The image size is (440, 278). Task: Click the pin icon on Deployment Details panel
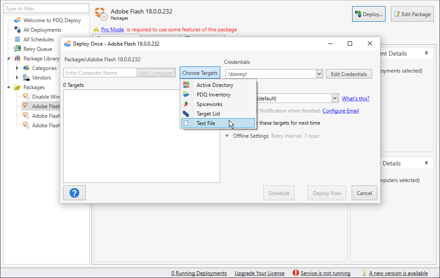426,53
